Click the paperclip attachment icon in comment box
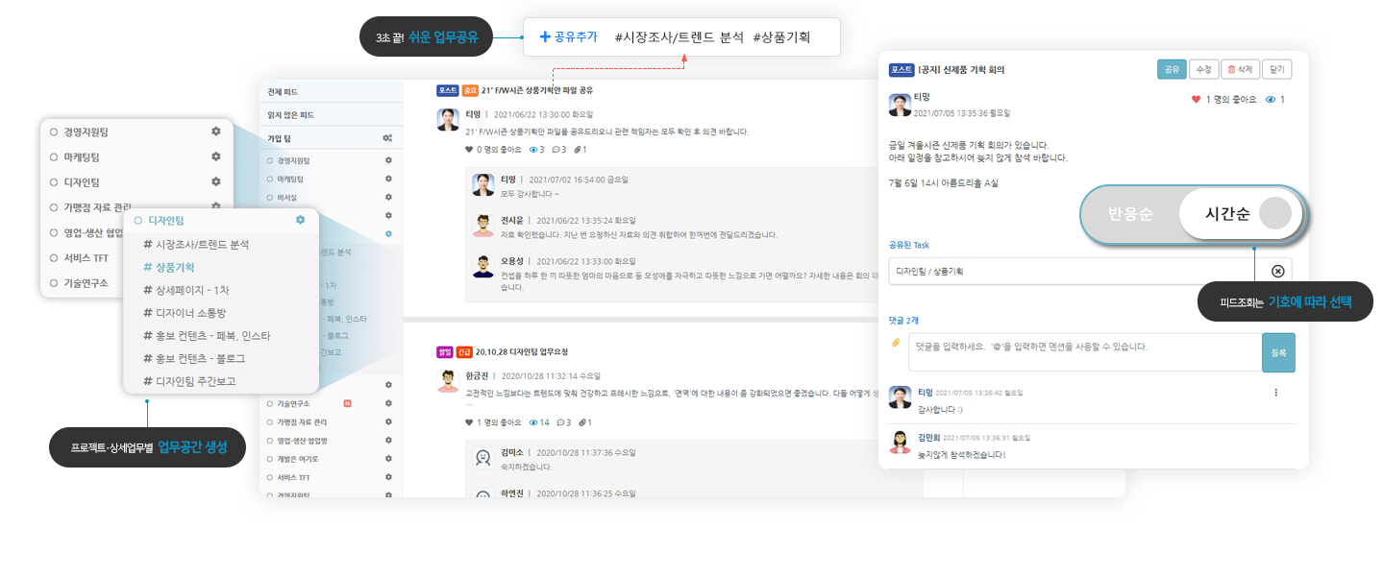 pos(896,343)
